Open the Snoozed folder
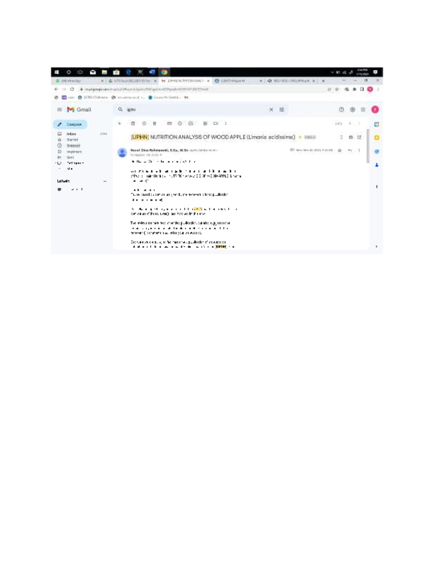 (x=73, y=146)
